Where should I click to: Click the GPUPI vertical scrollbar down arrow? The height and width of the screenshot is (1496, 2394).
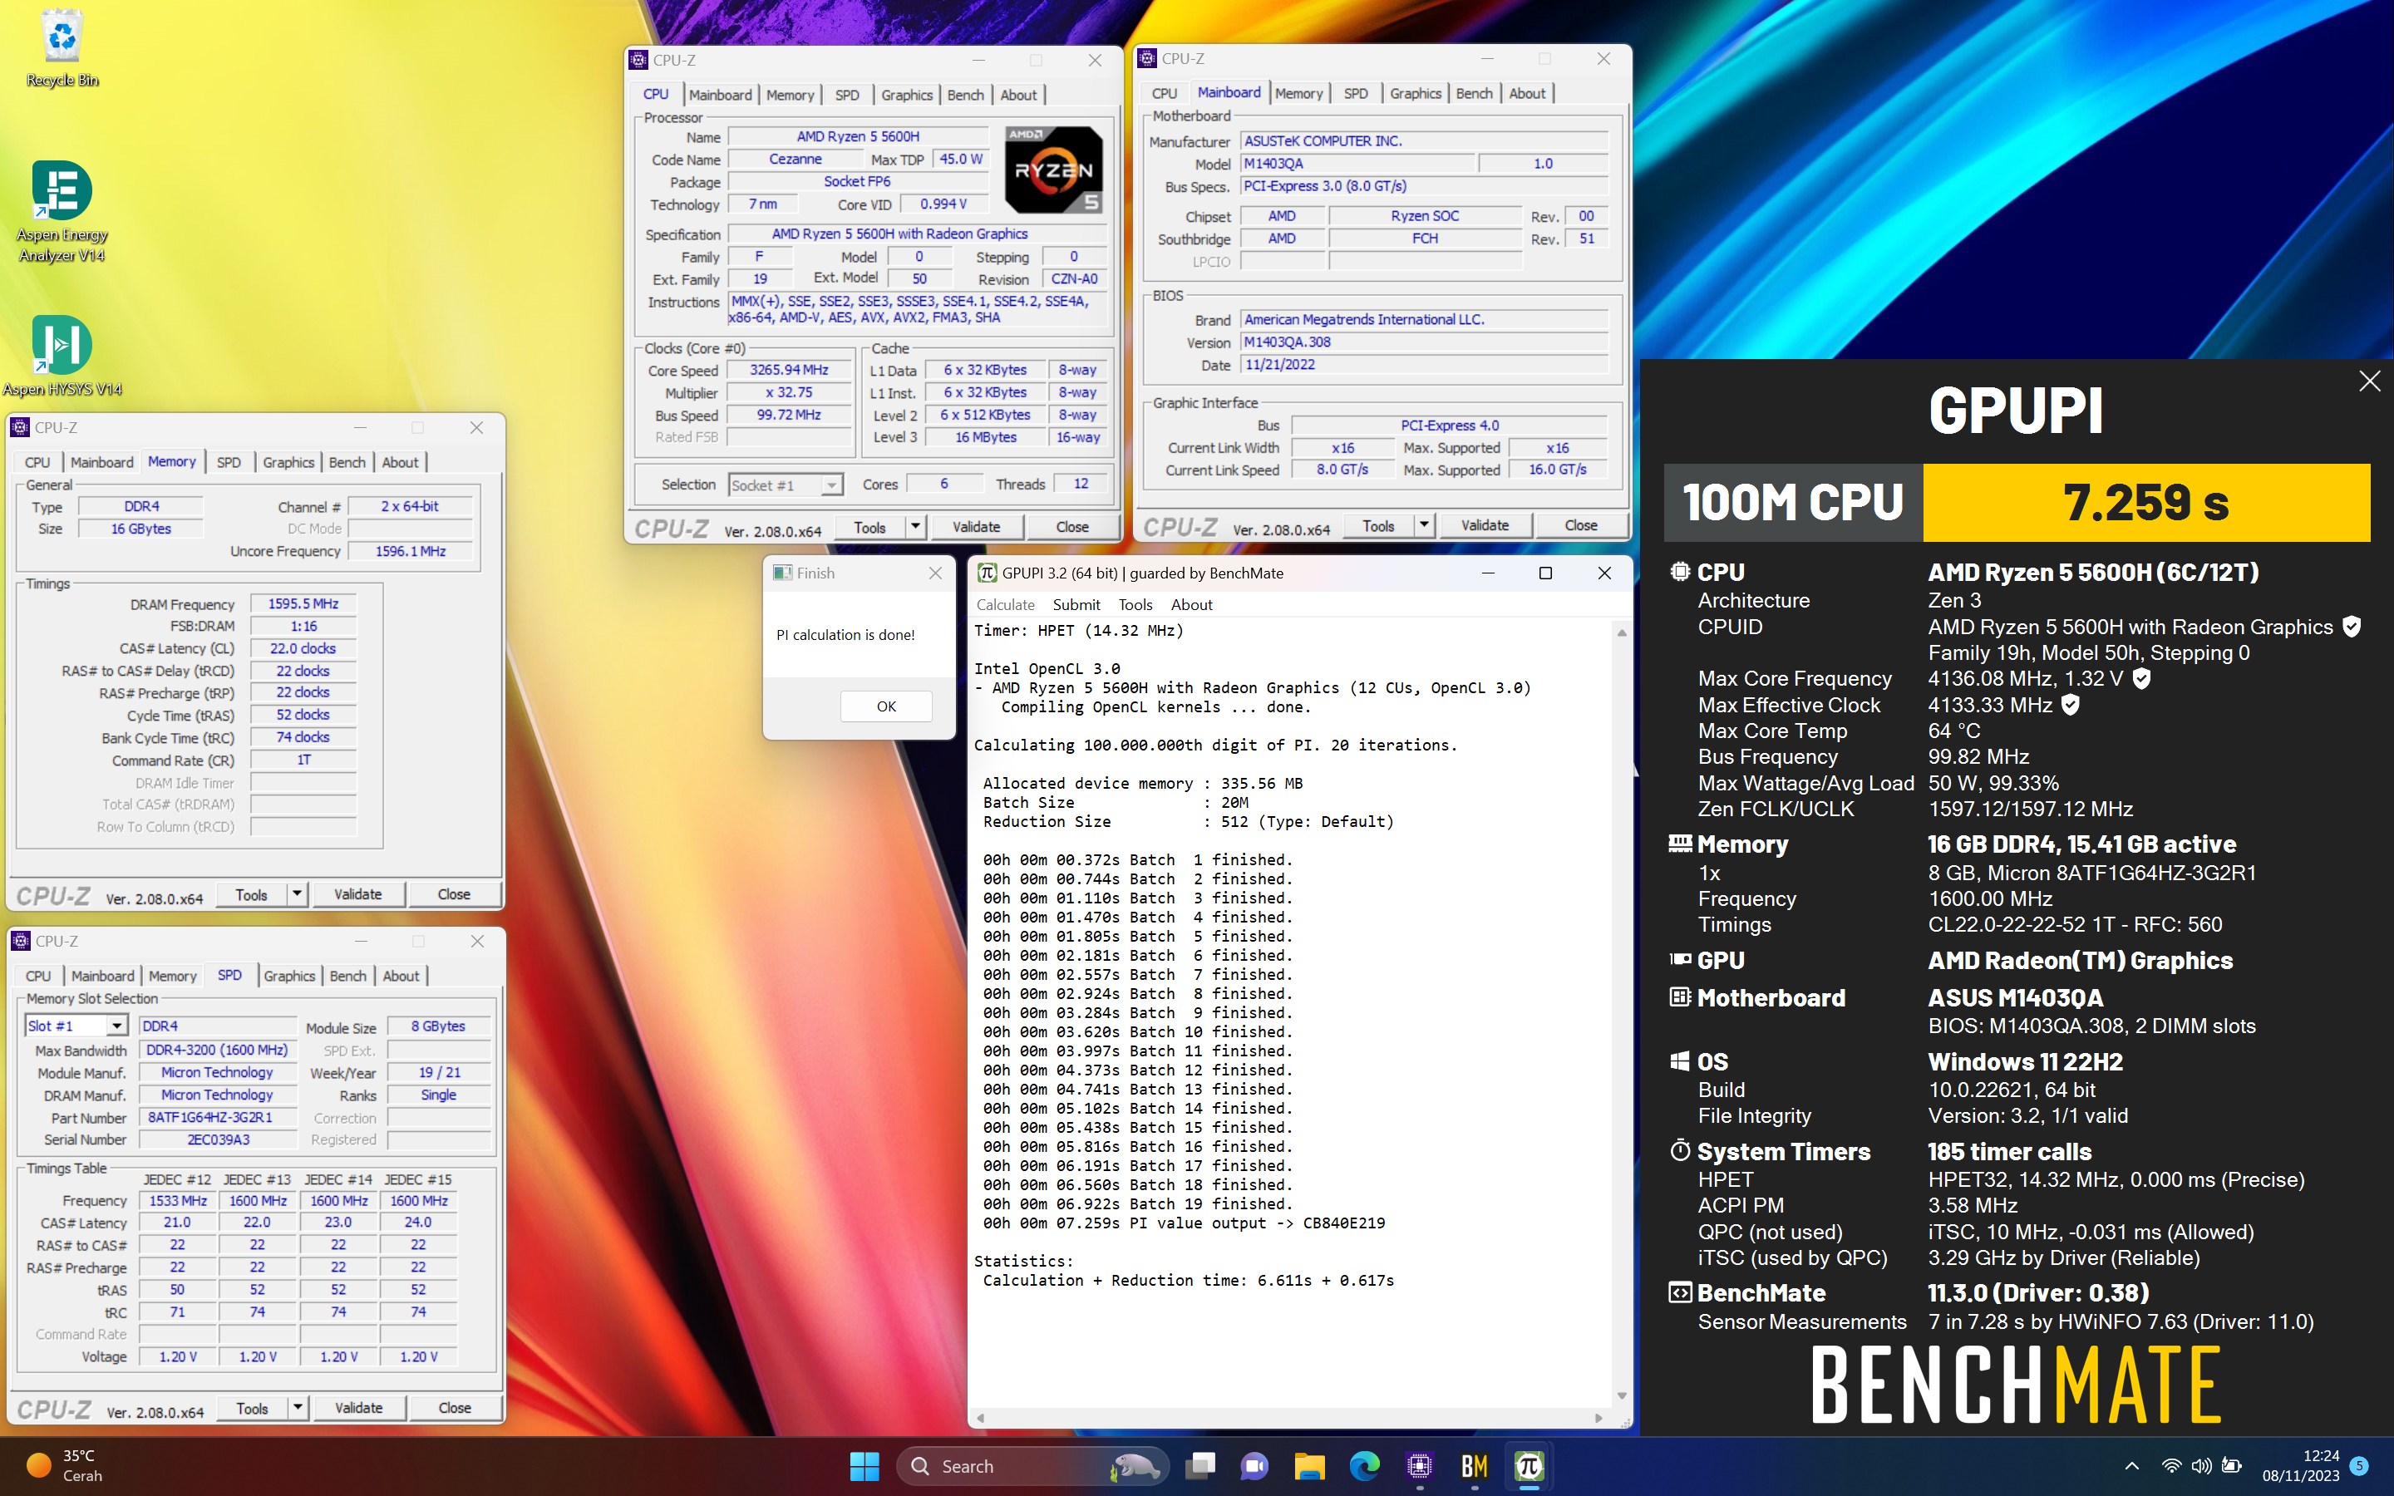pos(1622,1395)
